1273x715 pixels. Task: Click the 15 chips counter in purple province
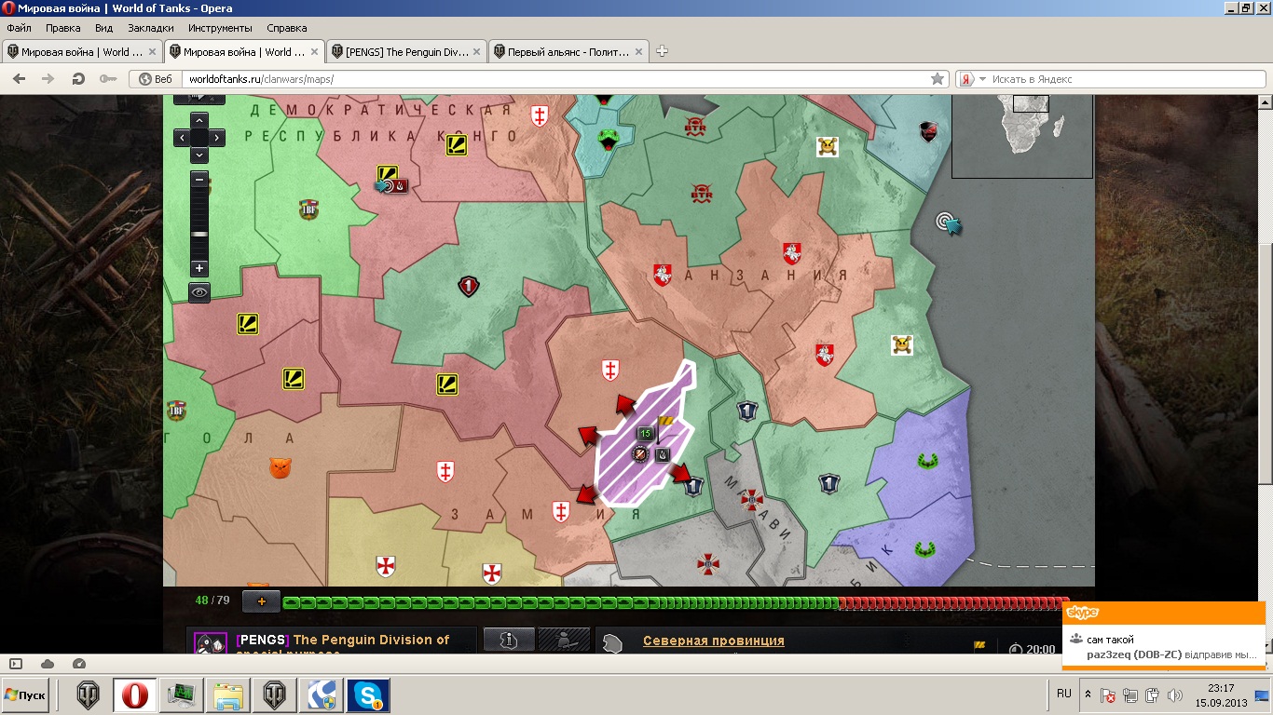click(x=645, y=433)
